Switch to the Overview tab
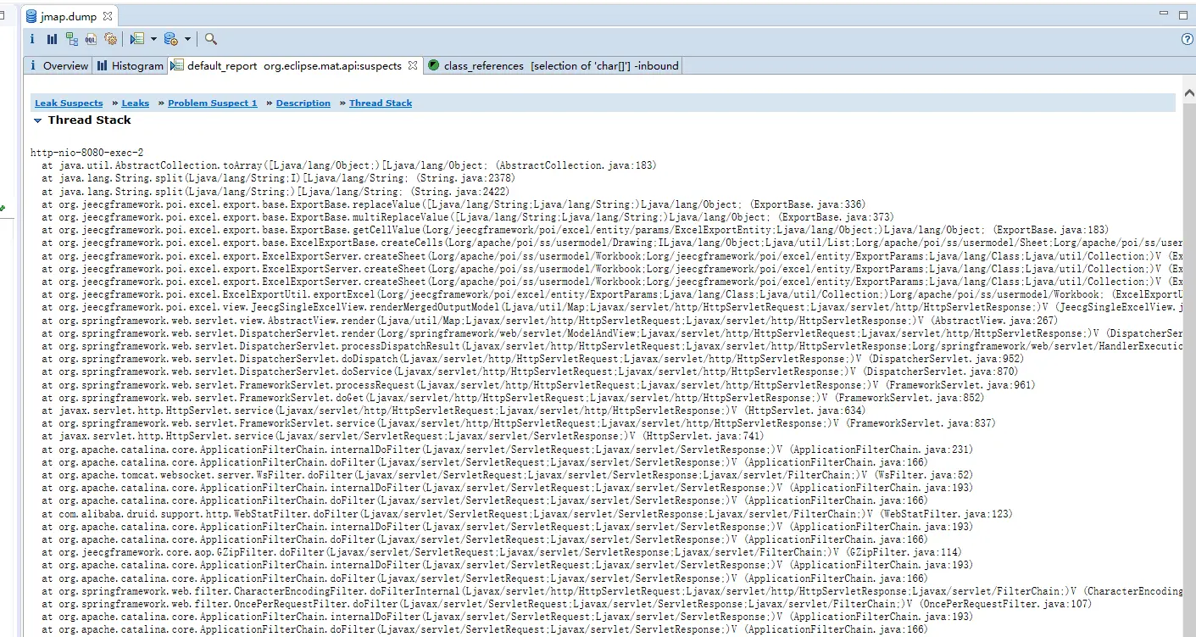This screenshot has height=637, width=1196. [x=58, y=65]
